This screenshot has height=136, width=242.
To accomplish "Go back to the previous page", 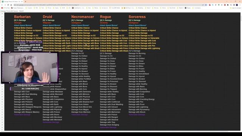I will coord(2,5).
